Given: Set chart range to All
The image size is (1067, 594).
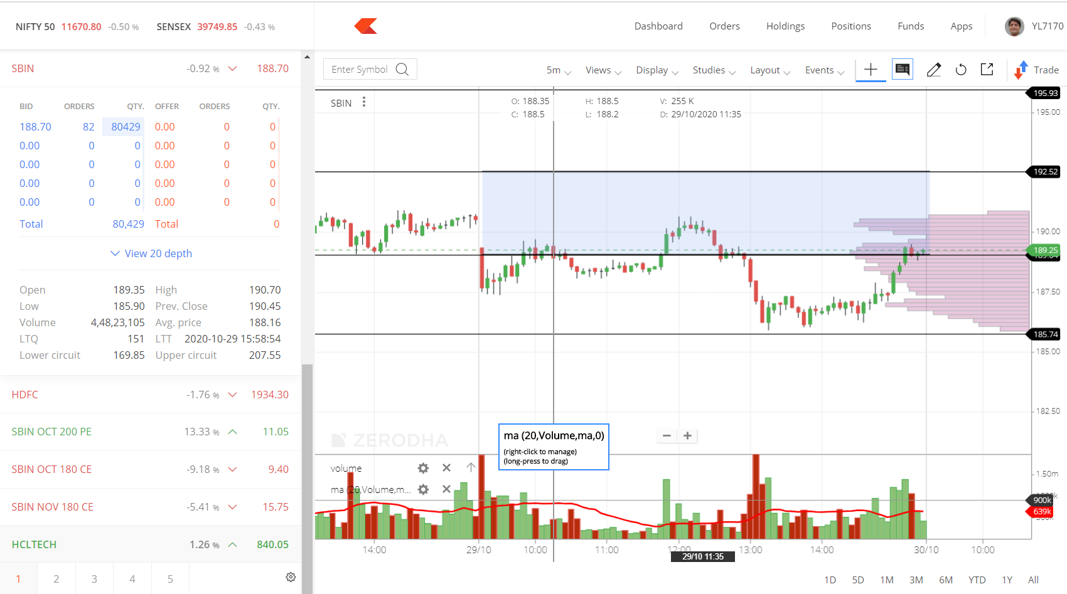Looking at the screenshot, I should pos(1033,580).
